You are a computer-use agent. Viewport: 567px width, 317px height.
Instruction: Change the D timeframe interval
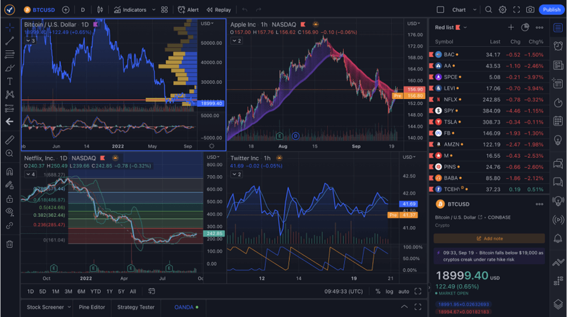pos(83,10)
